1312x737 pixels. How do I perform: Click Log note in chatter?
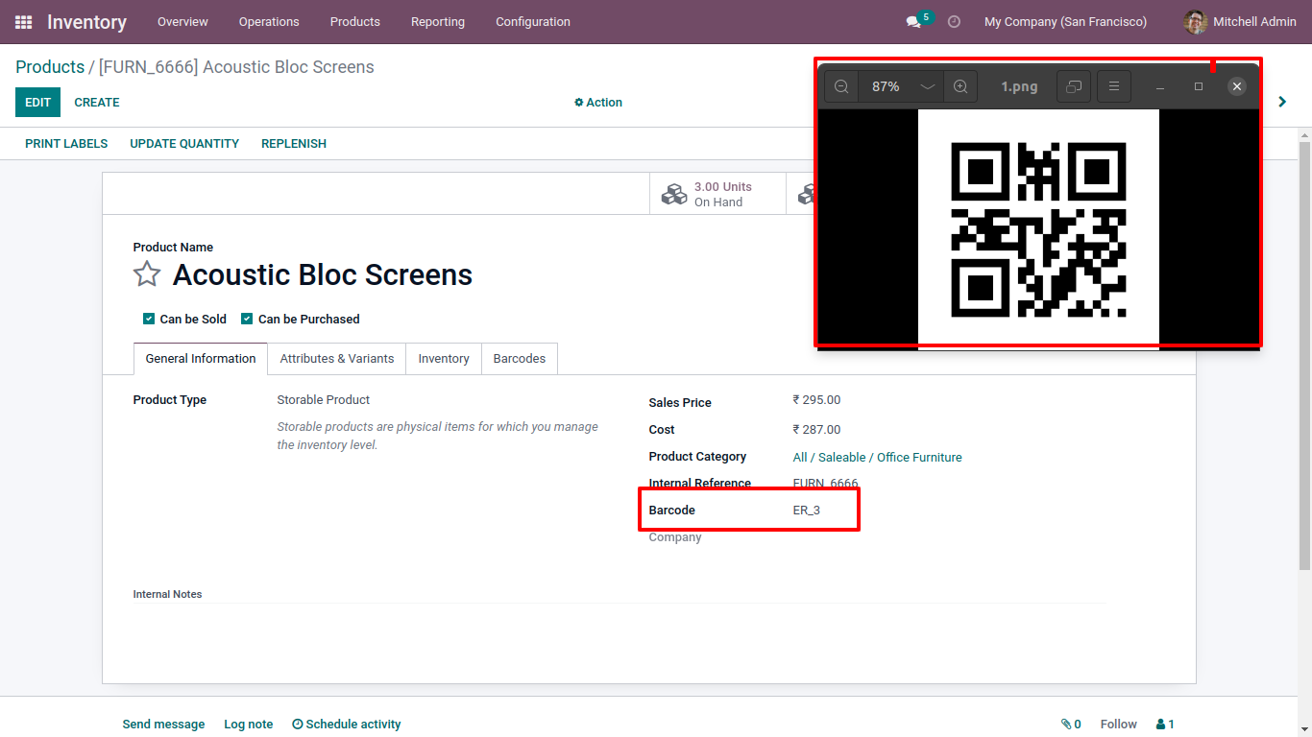248,725
